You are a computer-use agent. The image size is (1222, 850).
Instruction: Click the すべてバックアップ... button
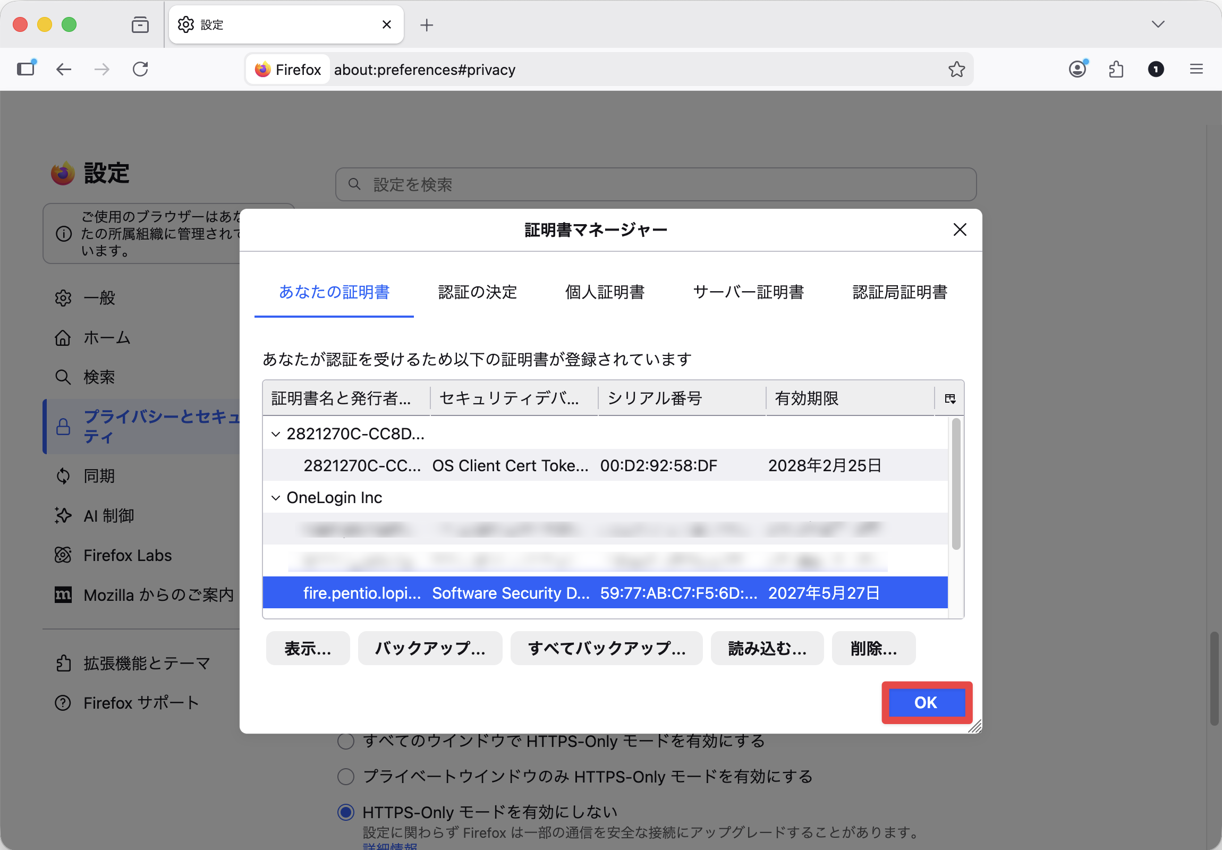point(606,648)
